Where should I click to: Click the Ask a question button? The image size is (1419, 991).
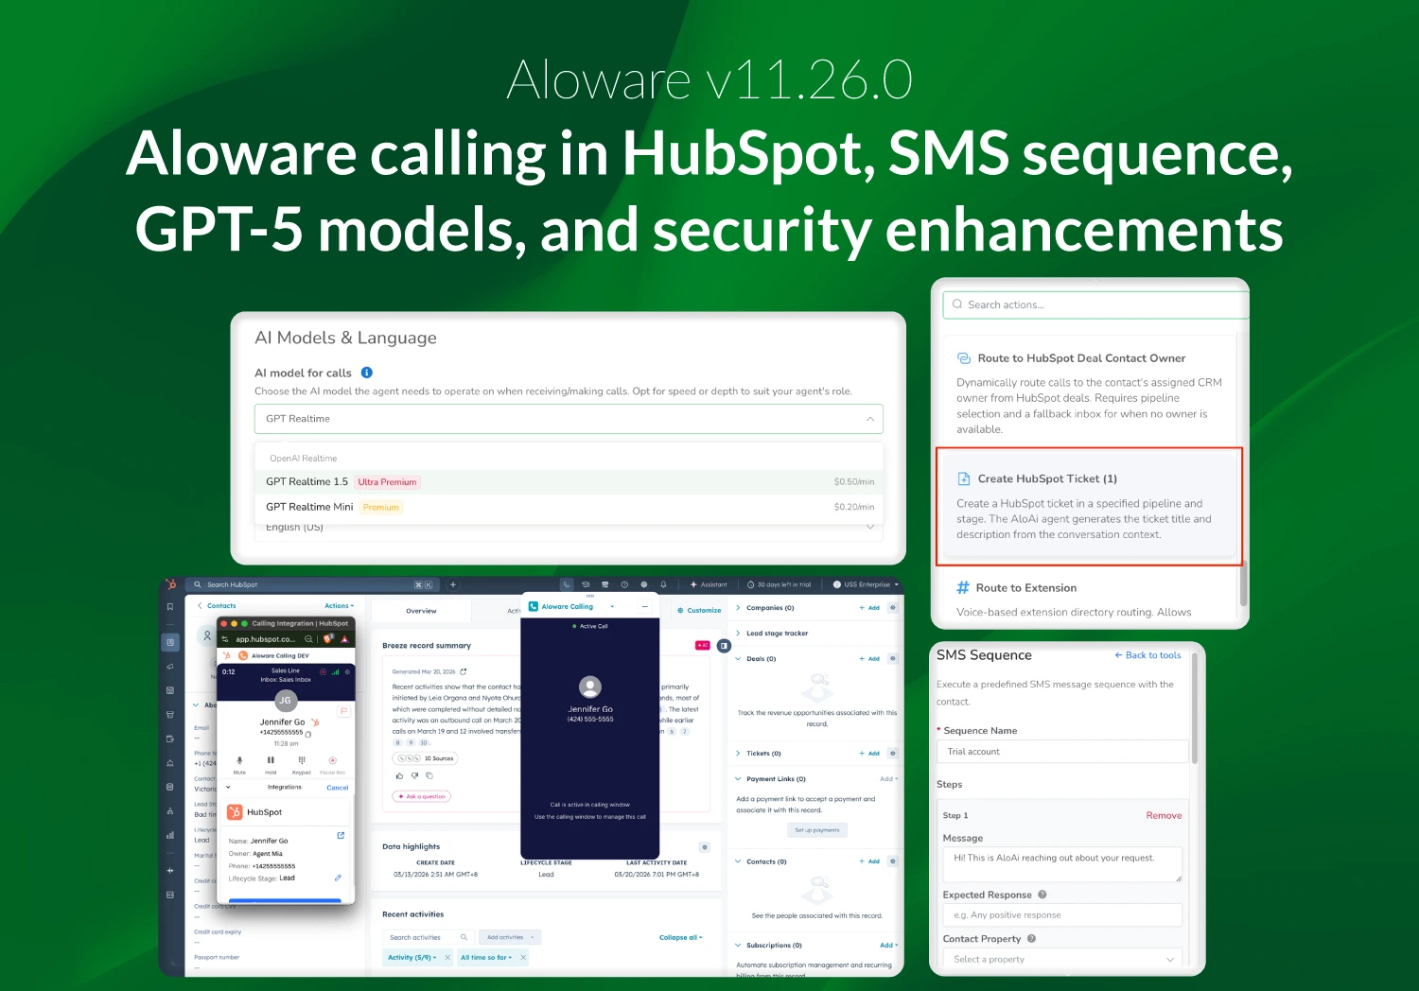(422, 796)
